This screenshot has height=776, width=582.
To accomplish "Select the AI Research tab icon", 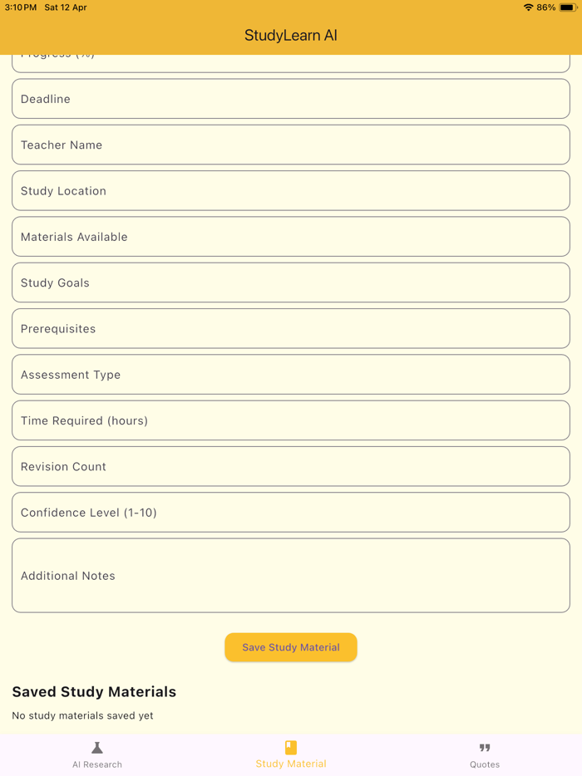I will pos(96,749).
